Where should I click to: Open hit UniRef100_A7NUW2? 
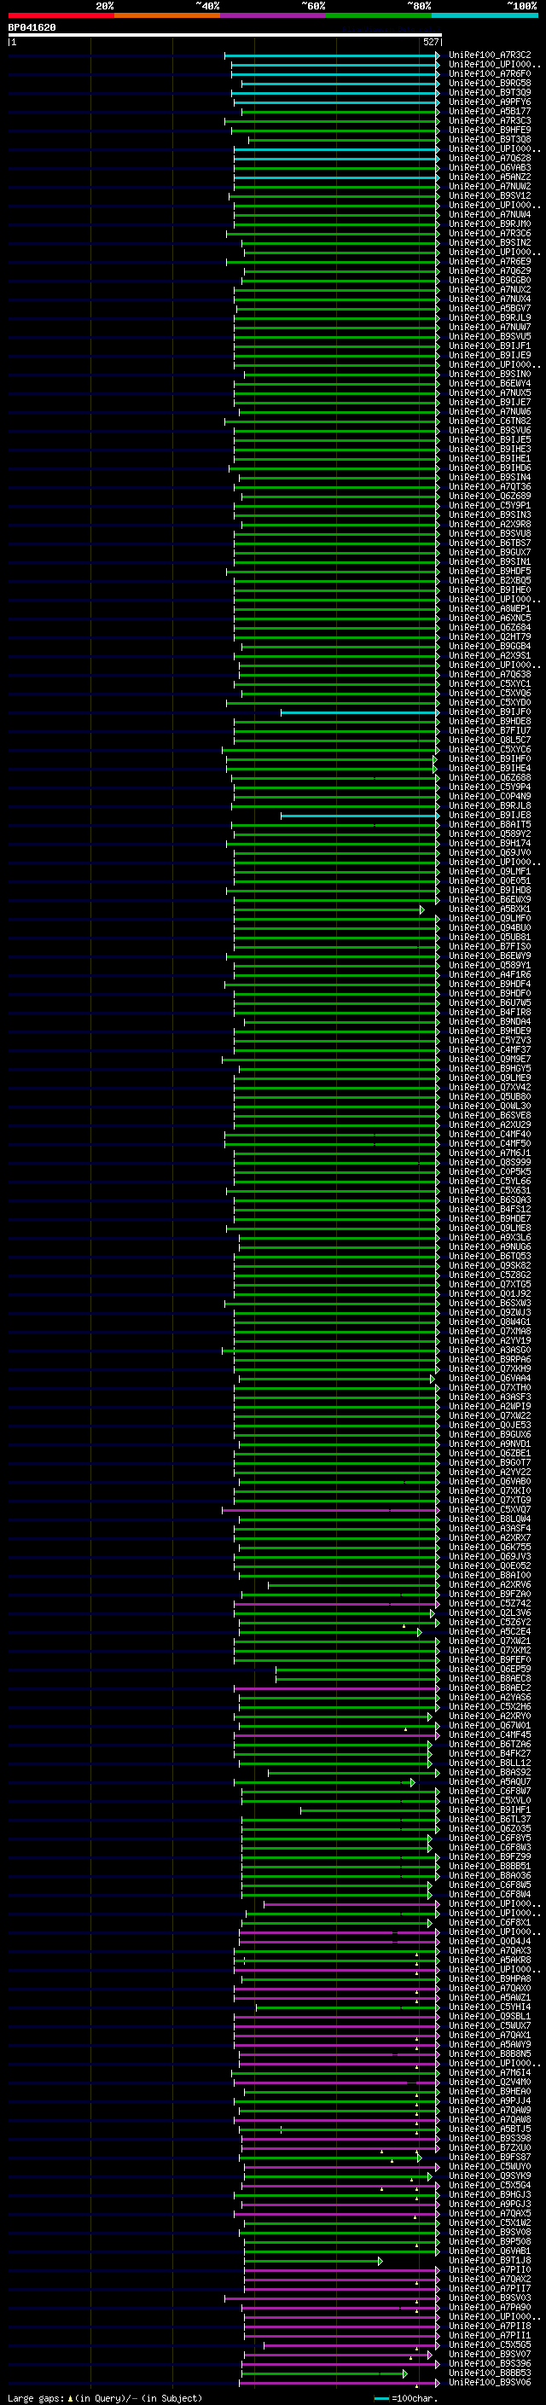(x=490, y=187)
